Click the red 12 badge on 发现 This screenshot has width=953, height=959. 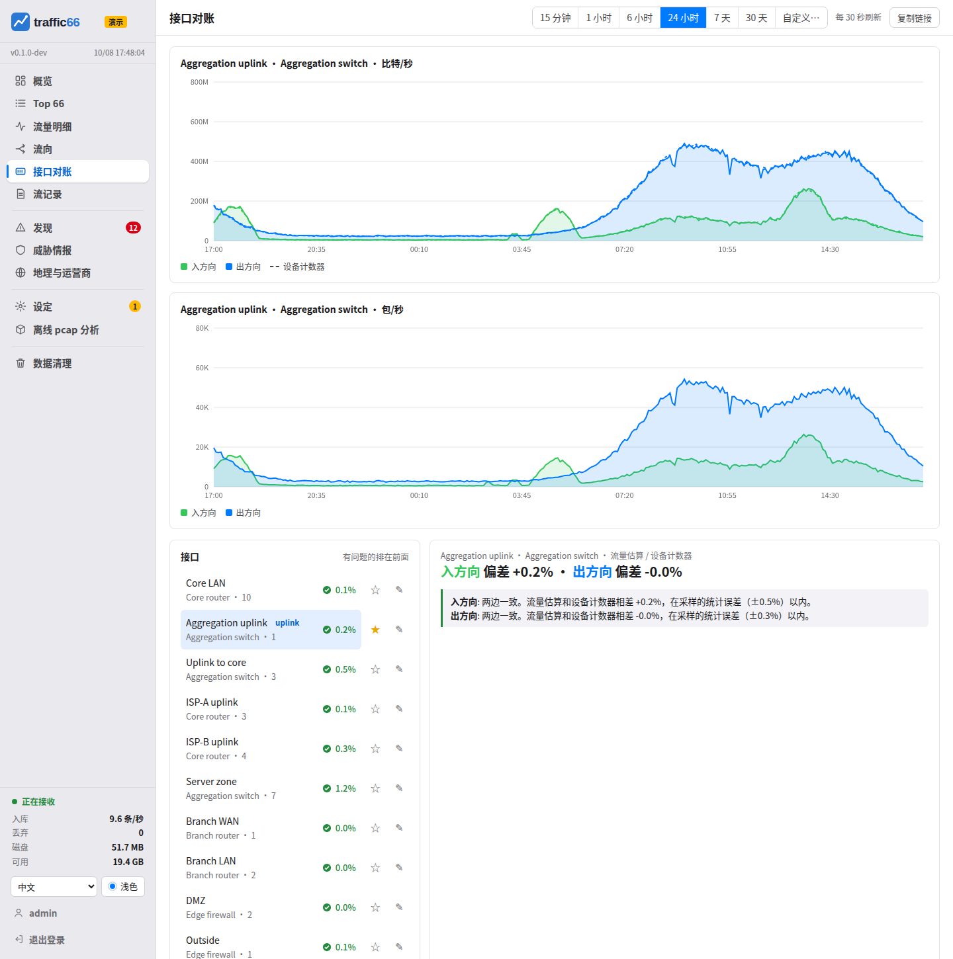point(133,228)
